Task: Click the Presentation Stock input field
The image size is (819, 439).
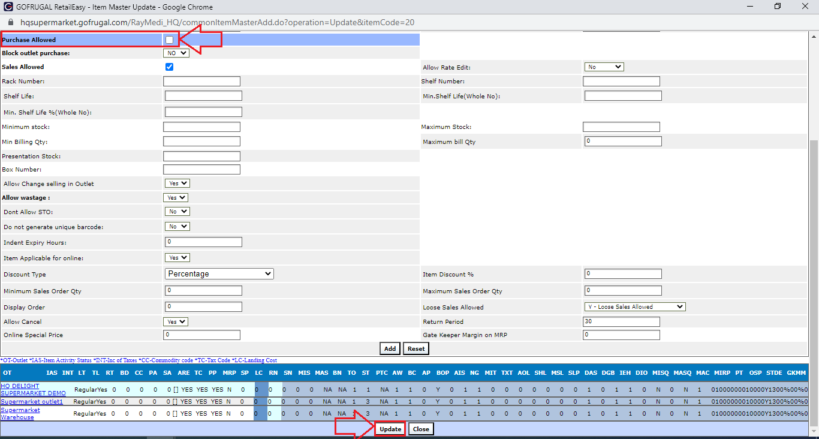Action: pyautogui.click(x=201, y=156)
